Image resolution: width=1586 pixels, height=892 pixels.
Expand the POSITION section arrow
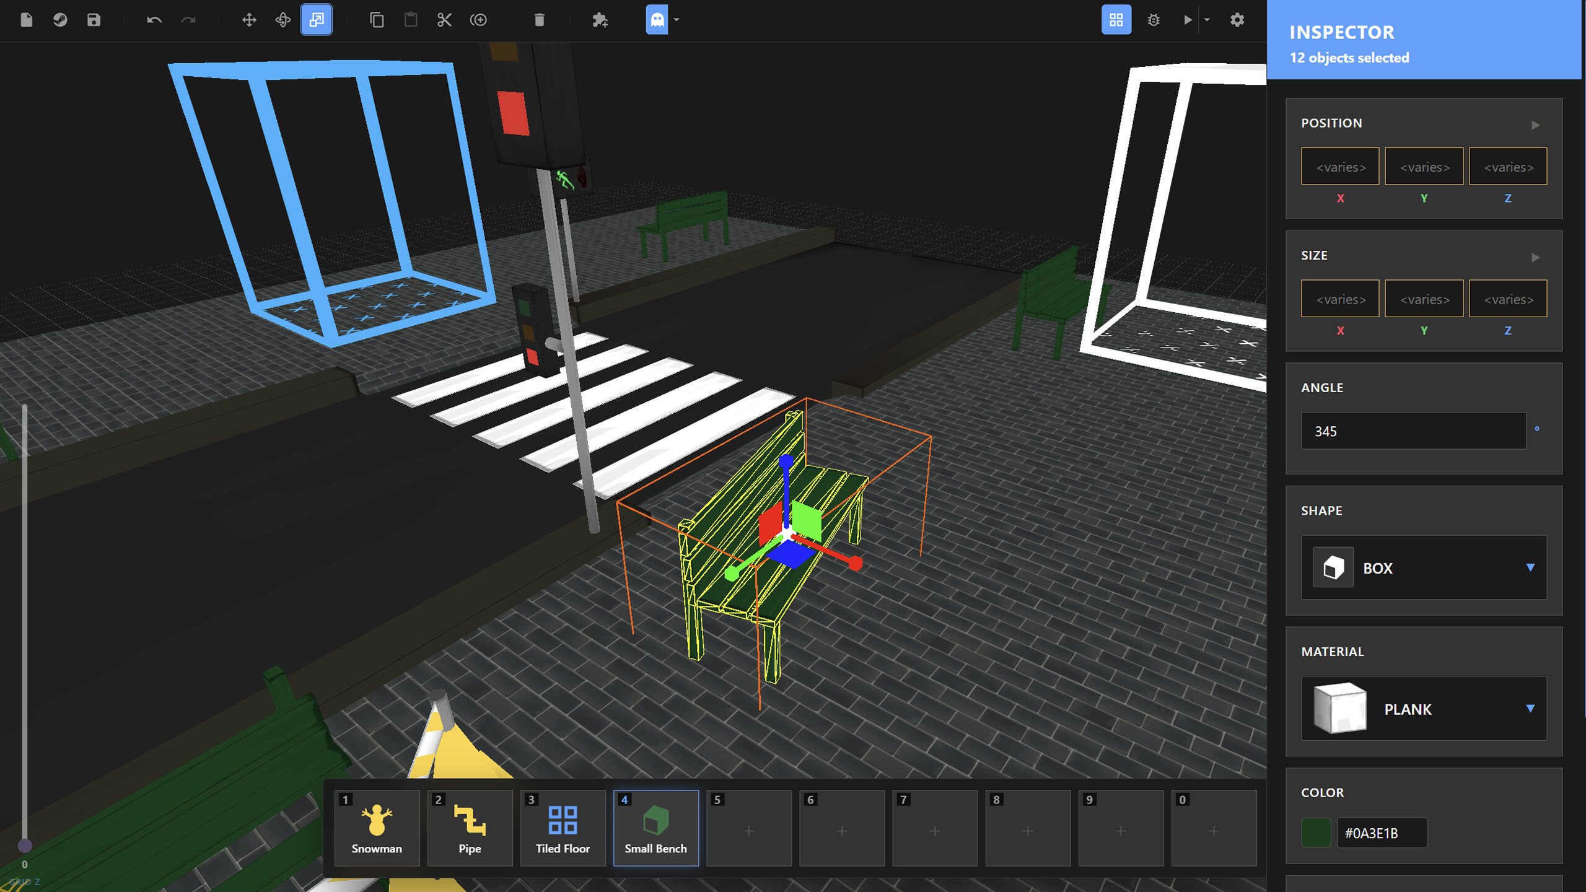tap(1536, 124)
